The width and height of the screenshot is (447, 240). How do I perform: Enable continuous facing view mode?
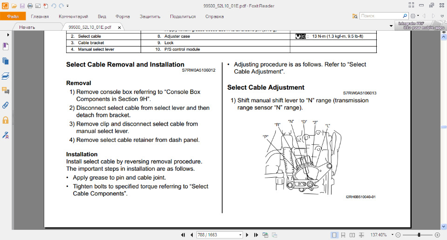click(361, 235)
